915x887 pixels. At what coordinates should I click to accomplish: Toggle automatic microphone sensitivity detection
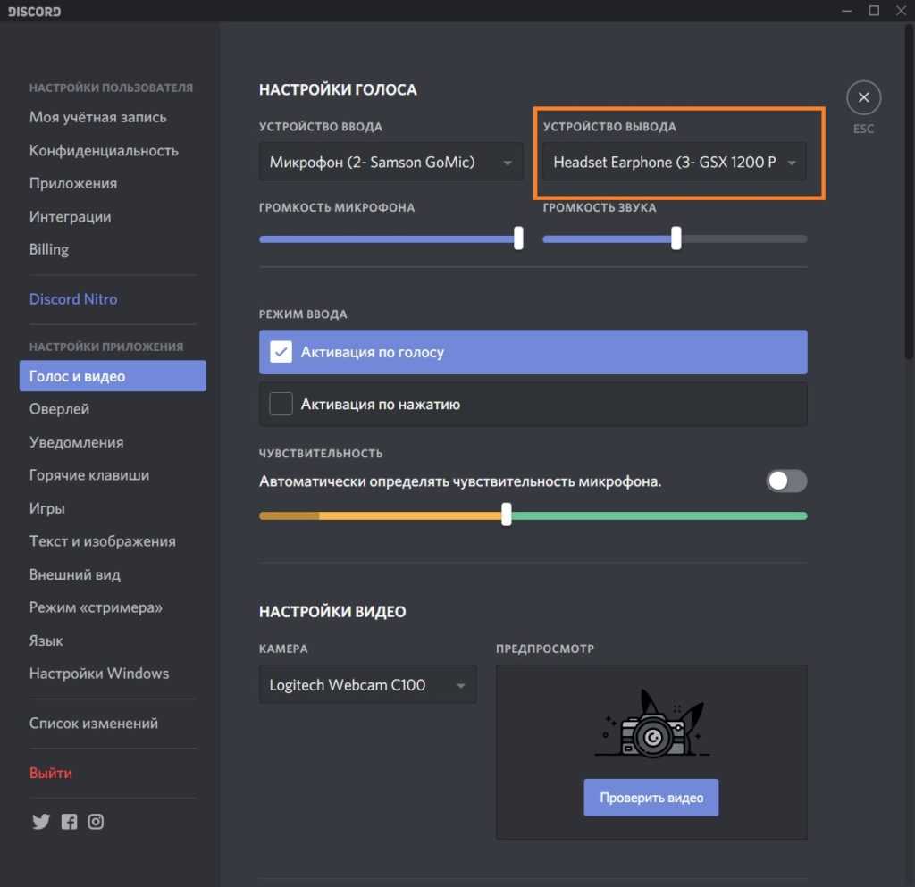tap(786, 481)
